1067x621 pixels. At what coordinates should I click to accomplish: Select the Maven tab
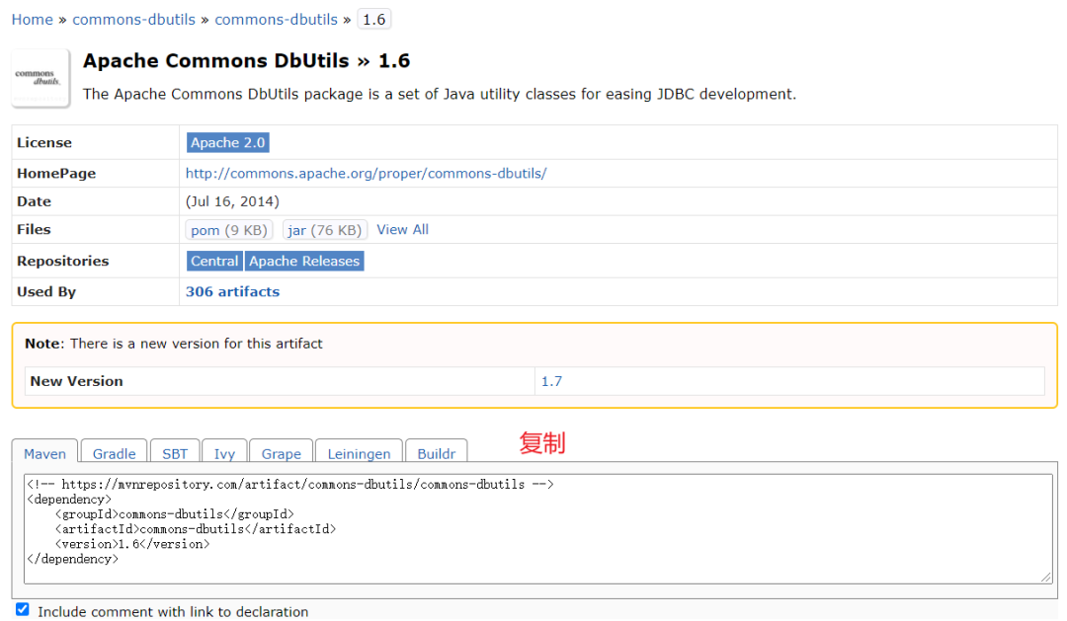tap(44, 452)
